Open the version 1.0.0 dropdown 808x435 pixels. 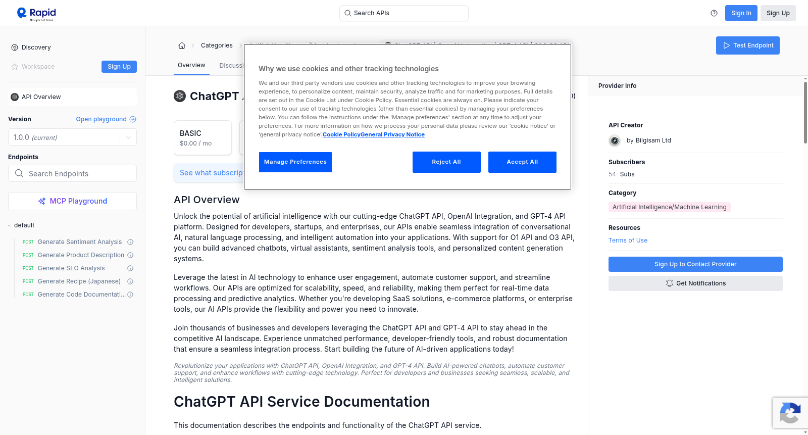click(x=72, y=137)
